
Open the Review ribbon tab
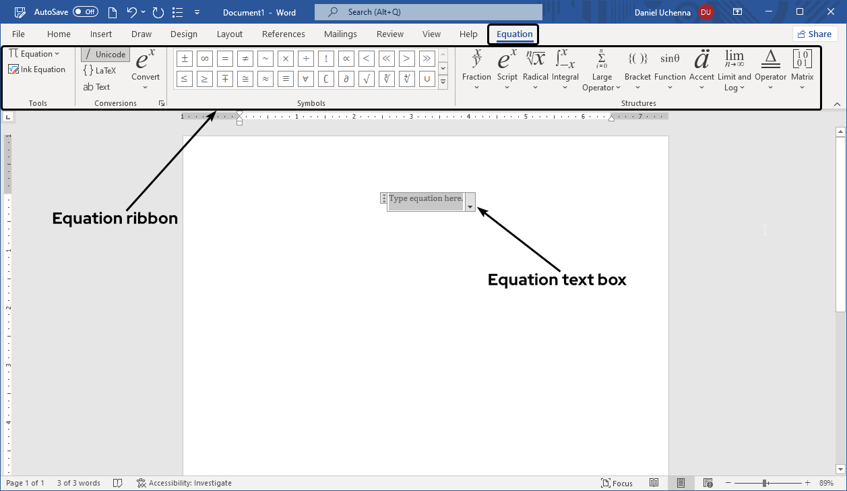tap(389, 34)
